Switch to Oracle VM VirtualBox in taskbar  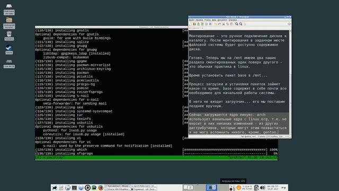118,189
